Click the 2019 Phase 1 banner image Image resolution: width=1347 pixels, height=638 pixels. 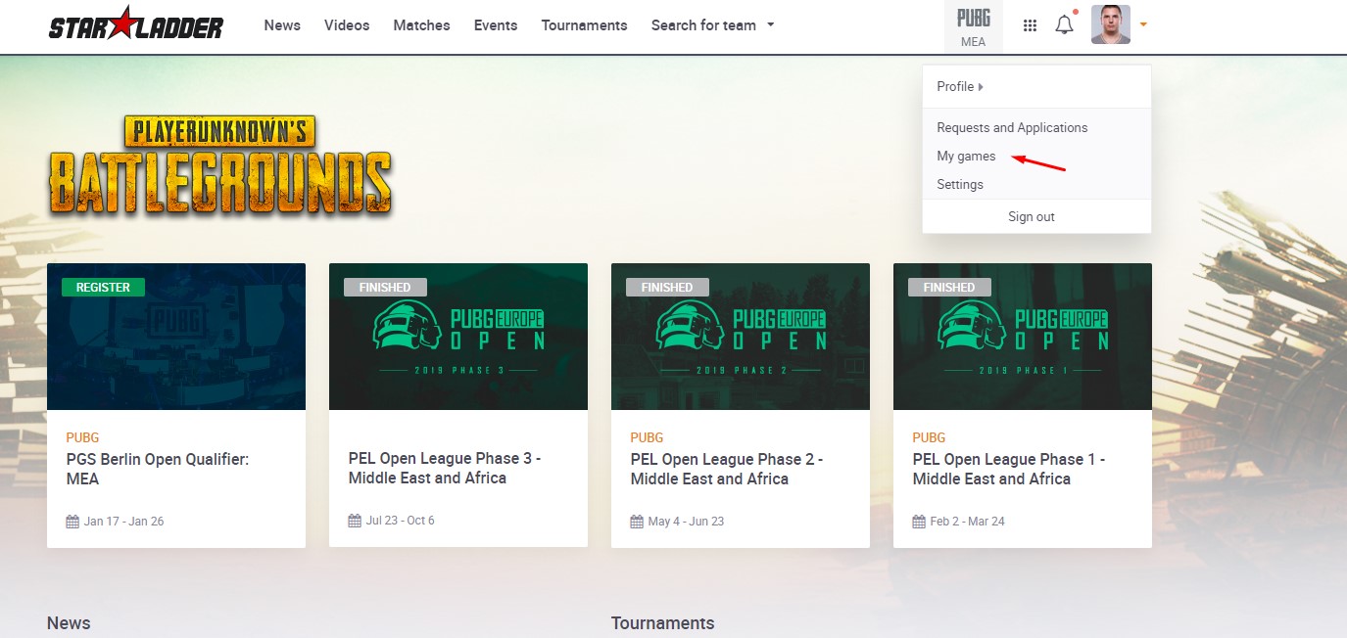coord(1023,337)
